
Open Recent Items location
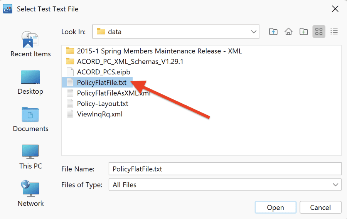point(30,44)
